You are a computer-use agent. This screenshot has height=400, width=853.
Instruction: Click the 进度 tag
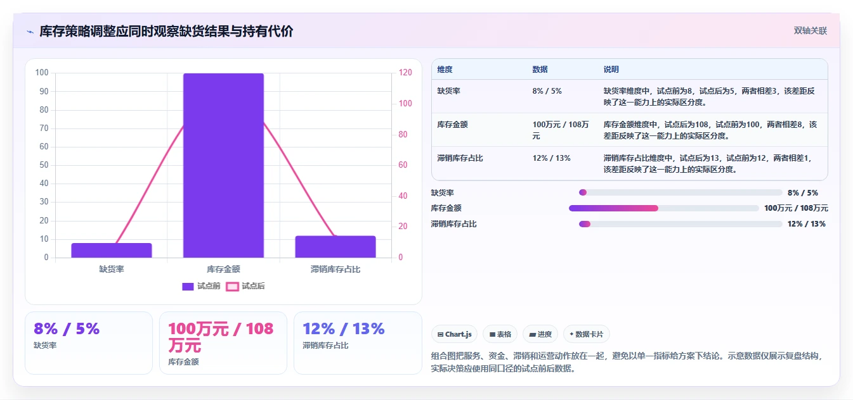coord(540,334)
